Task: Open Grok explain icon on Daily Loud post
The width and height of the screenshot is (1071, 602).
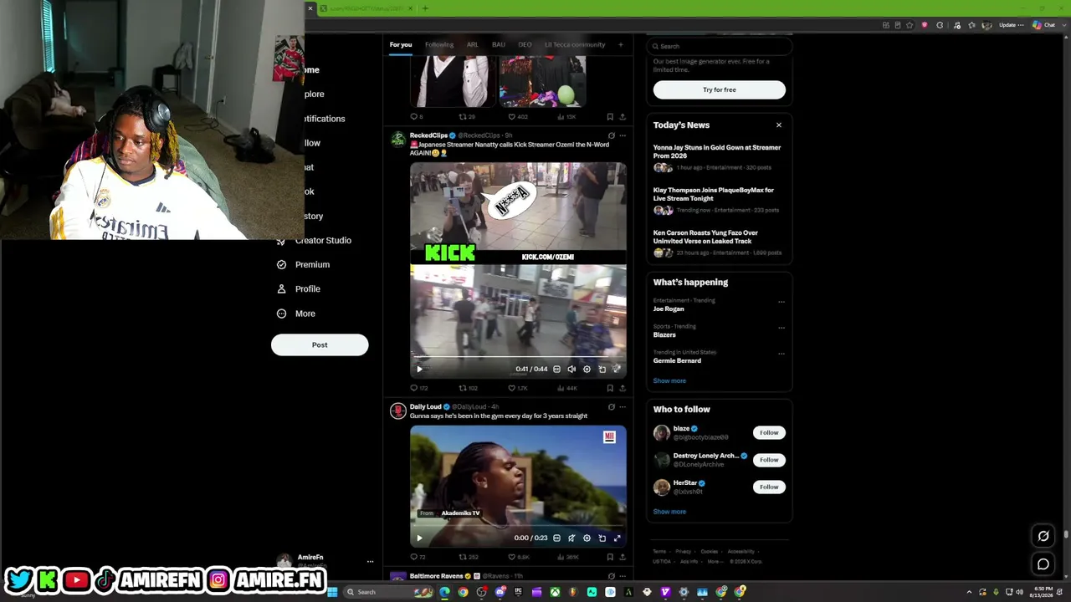Action: coord(611,407)
